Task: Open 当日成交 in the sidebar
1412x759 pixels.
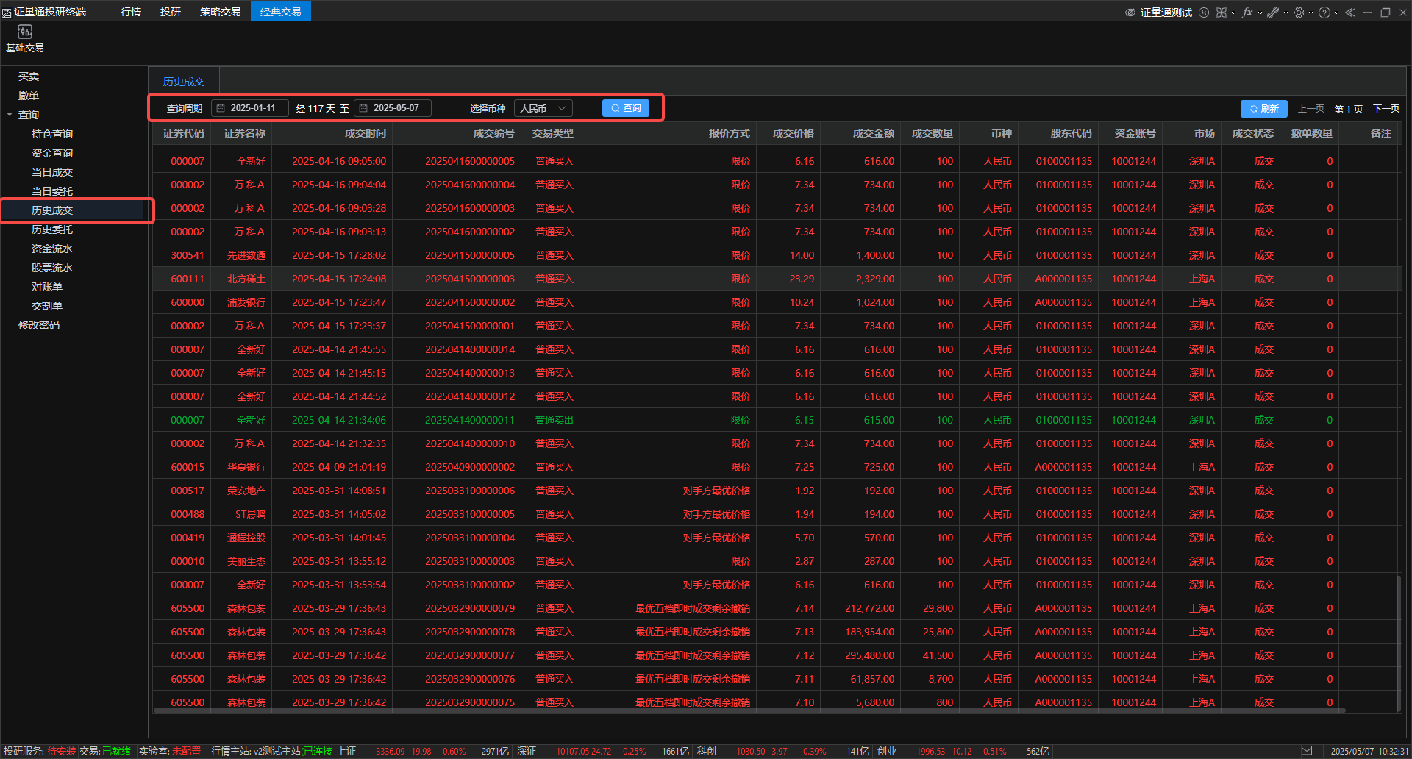Action: point(52,172)
